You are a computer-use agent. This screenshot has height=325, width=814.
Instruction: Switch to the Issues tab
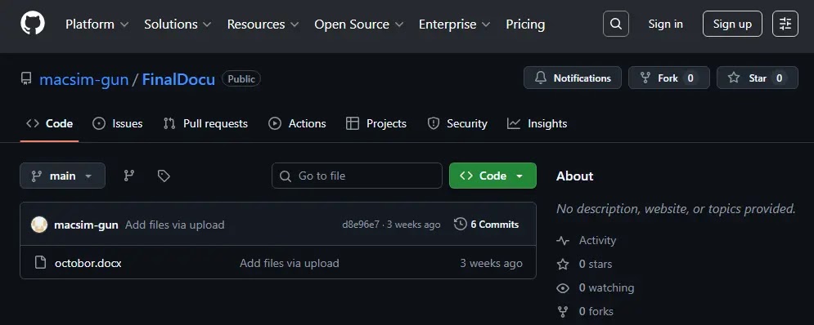coord(117,123)
